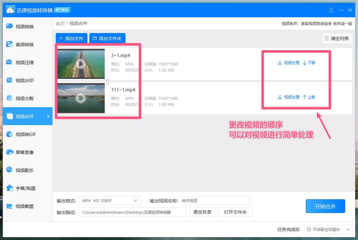Start merging with the 开始合并 button
Image resolution: width=358 pixels, height=240 pixels.
tap(325, 206)
